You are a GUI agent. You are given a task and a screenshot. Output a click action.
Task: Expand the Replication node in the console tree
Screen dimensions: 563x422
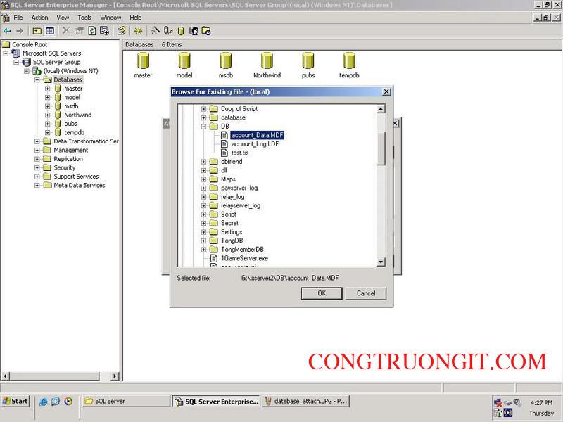(x=37, y=159)
